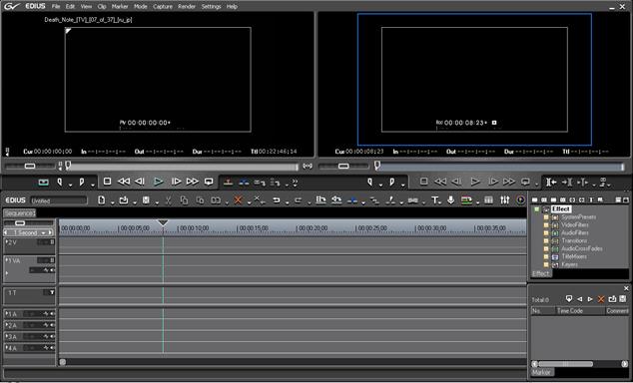Toggle title visibility on 1 T track
This screenshot has width=633, height=383.
click(x=52, y=292)
